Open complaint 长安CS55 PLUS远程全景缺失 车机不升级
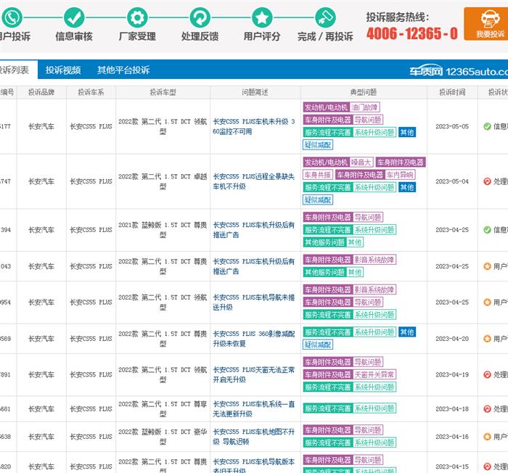This screenshot has height=473, width=508. pos(254,181)
